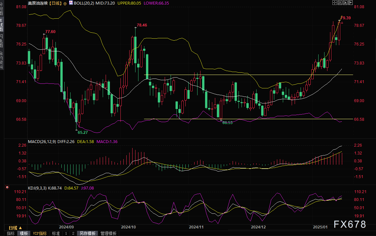Select the K线图 side tab
The width and height of the screenshot is (376, 236).
2,25
